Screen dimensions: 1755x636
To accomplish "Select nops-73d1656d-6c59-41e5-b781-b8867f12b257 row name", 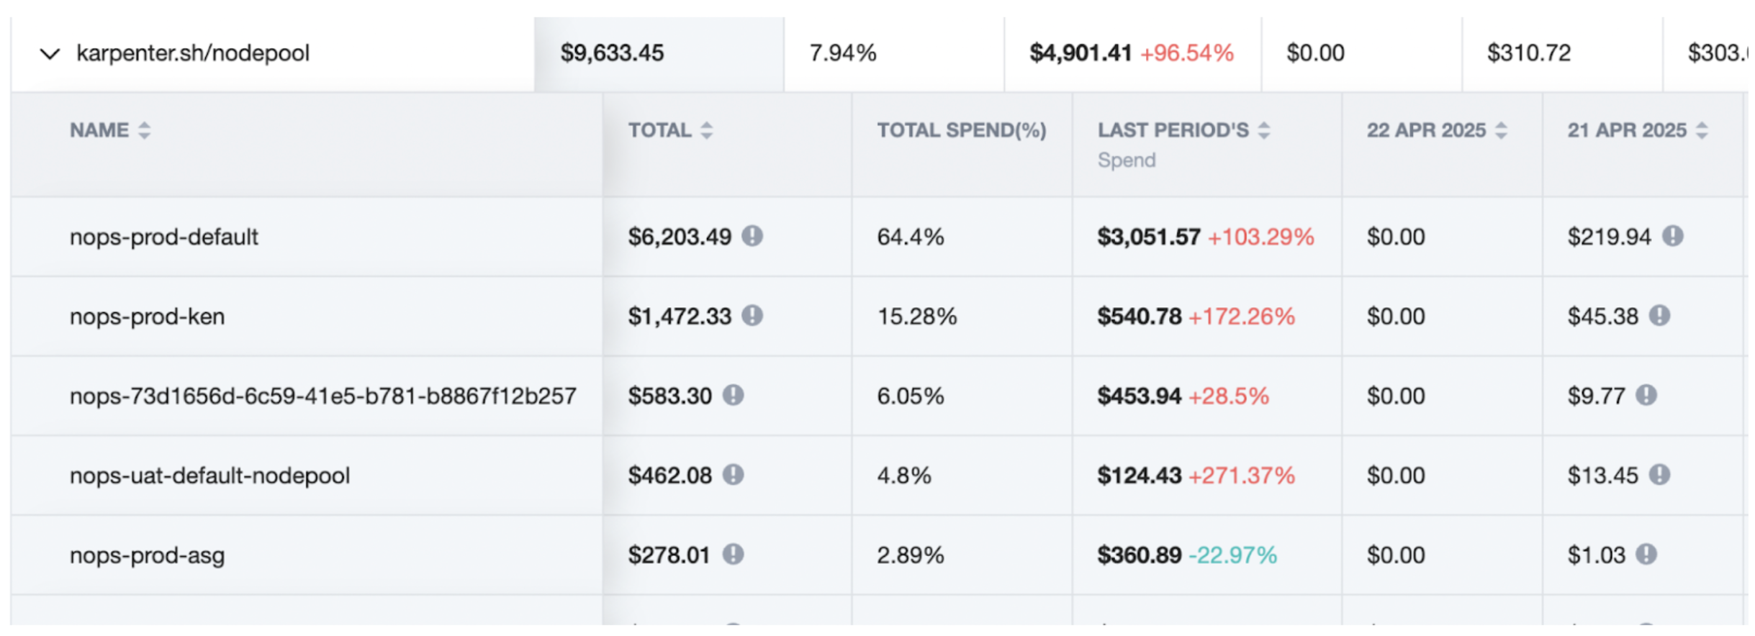I will point(322,396).
